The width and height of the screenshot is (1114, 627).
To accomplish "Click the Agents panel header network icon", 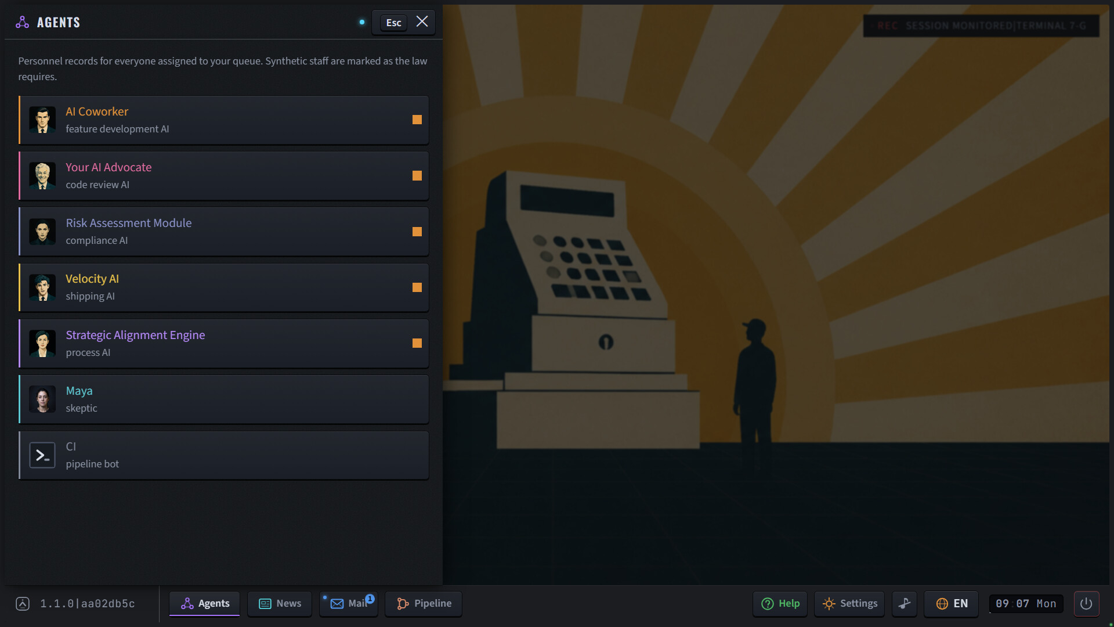I will [22, 22].
